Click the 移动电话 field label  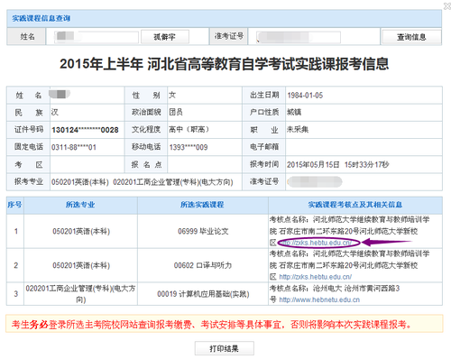[146, 147]
